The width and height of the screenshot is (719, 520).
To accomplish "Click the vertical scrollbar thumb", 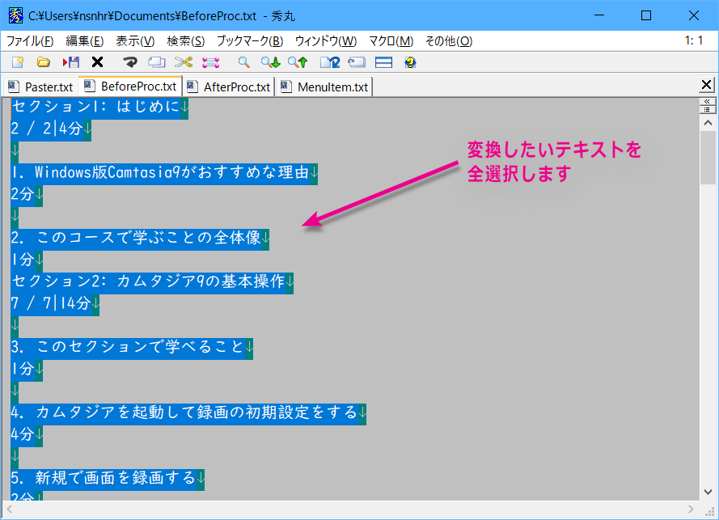I will [x=708, y=157].
